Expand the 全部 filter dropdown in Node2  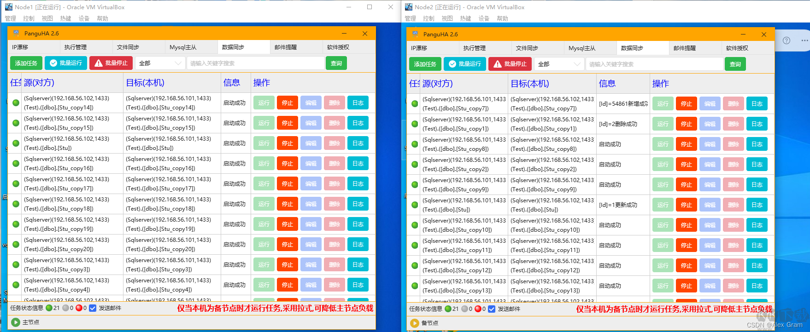click(x=559, y=64)
